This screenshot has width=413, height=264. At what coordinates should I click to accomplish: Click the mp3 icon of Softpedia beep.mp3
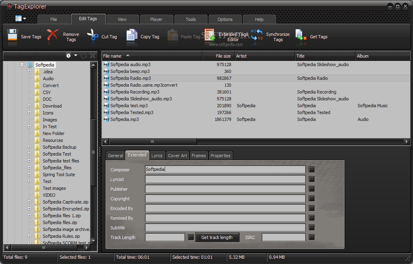point(106,71)
